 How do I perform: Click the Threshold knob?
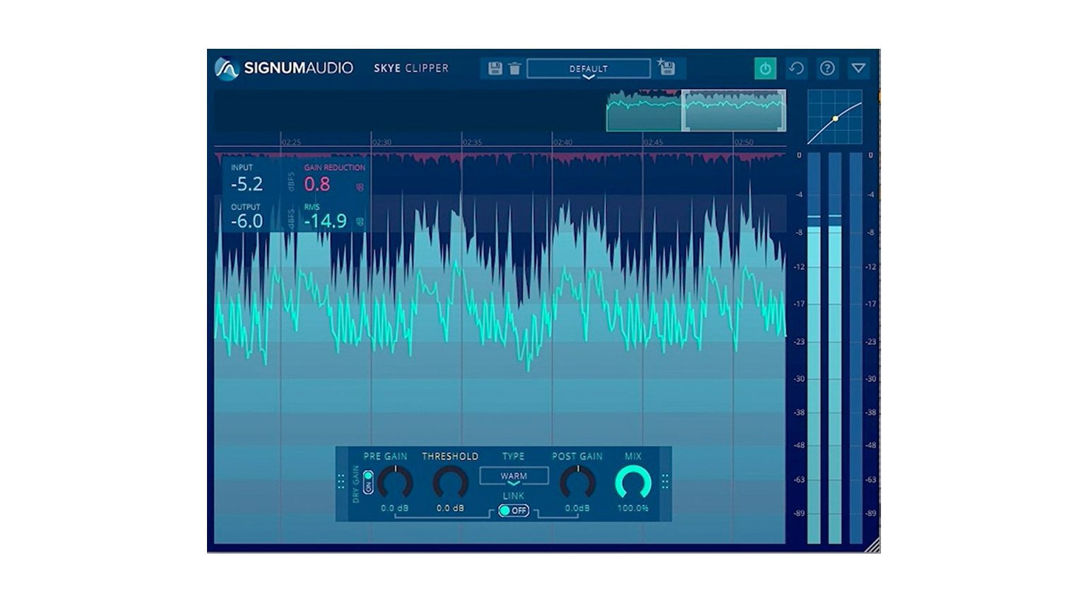point(450,484)
